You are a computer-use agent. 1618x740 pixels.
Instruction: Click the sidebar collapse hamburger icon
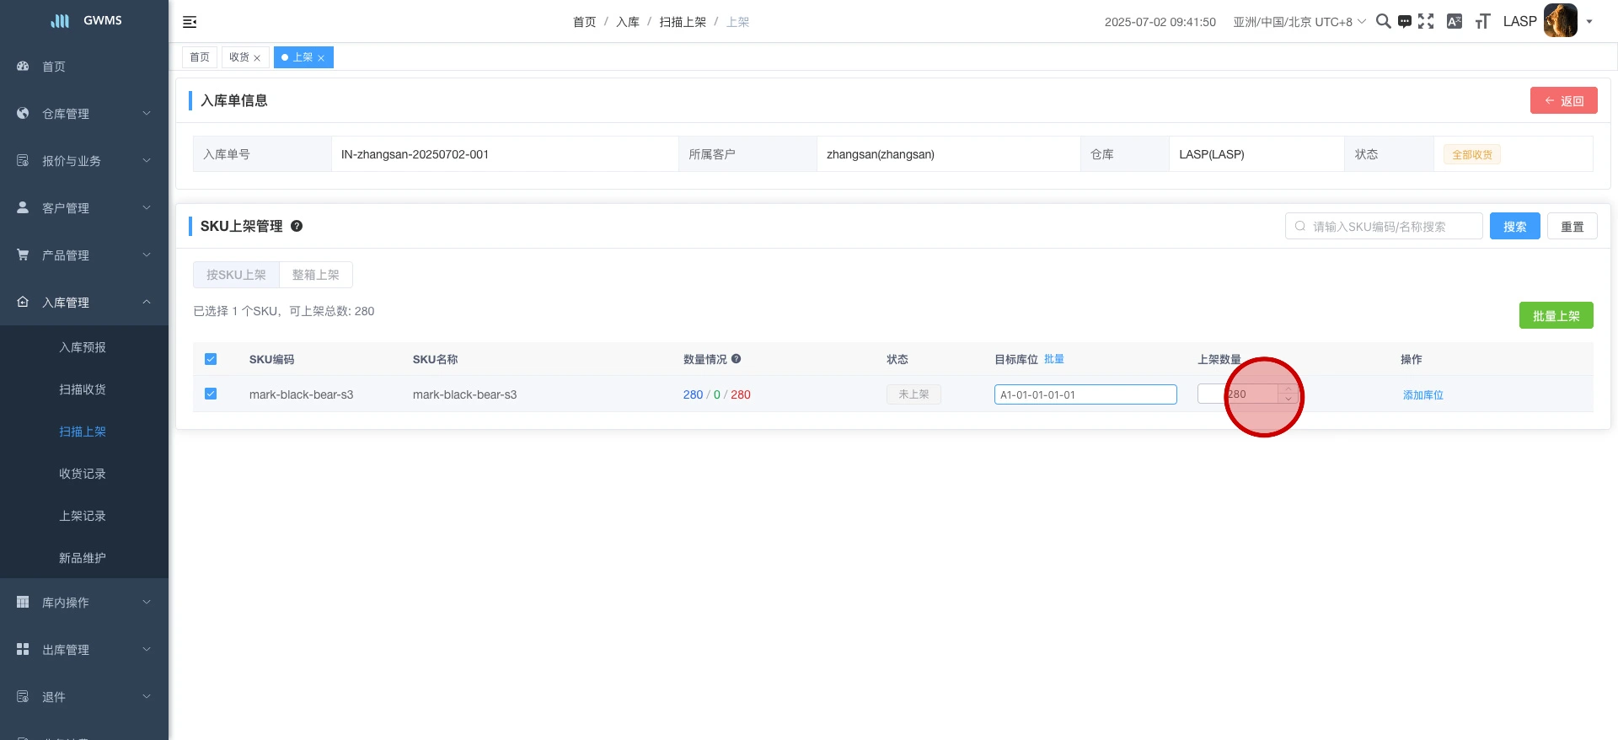click(x=190, y=22)
